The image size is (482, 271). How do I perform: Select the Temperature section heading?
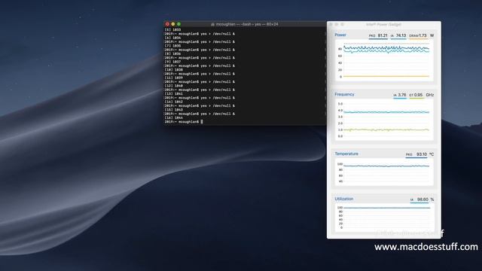coord(346,154)
